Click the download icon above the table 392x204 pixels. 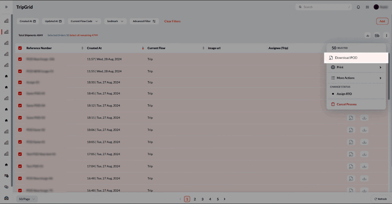(367, 35)
